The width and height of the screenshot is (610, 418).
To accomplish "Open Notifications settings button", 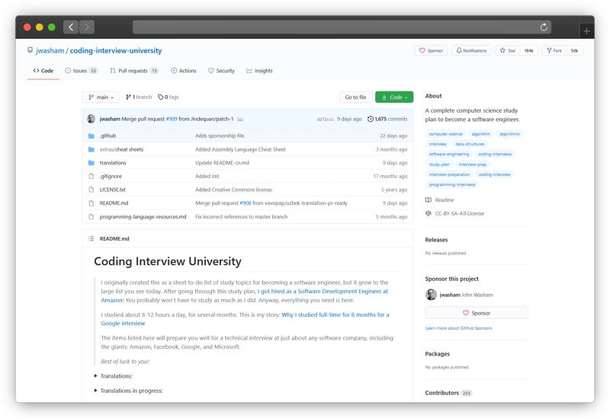I will tap(471, 50).
